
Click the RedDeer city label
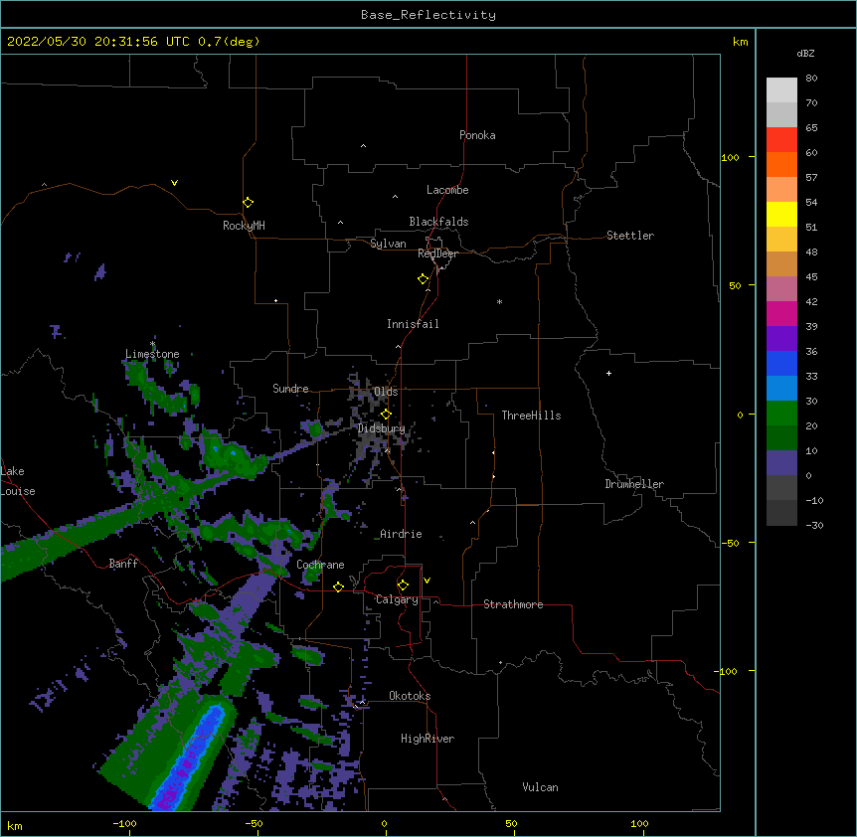437,253
